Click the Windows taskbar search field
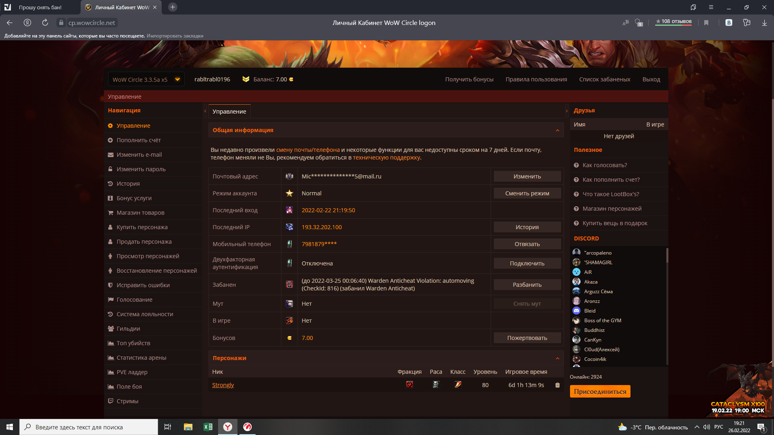 click(89, 427)
